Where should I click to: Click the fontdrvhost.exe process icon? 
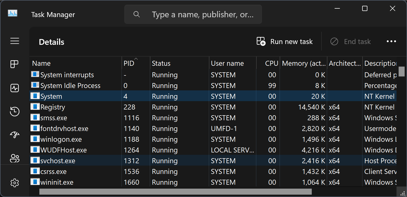[x=35, y=128]
